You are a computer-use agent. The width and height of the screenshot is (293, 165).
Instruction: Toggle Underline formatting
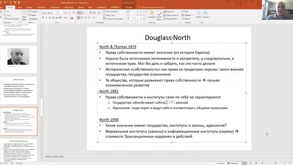[x=49, y=17]
